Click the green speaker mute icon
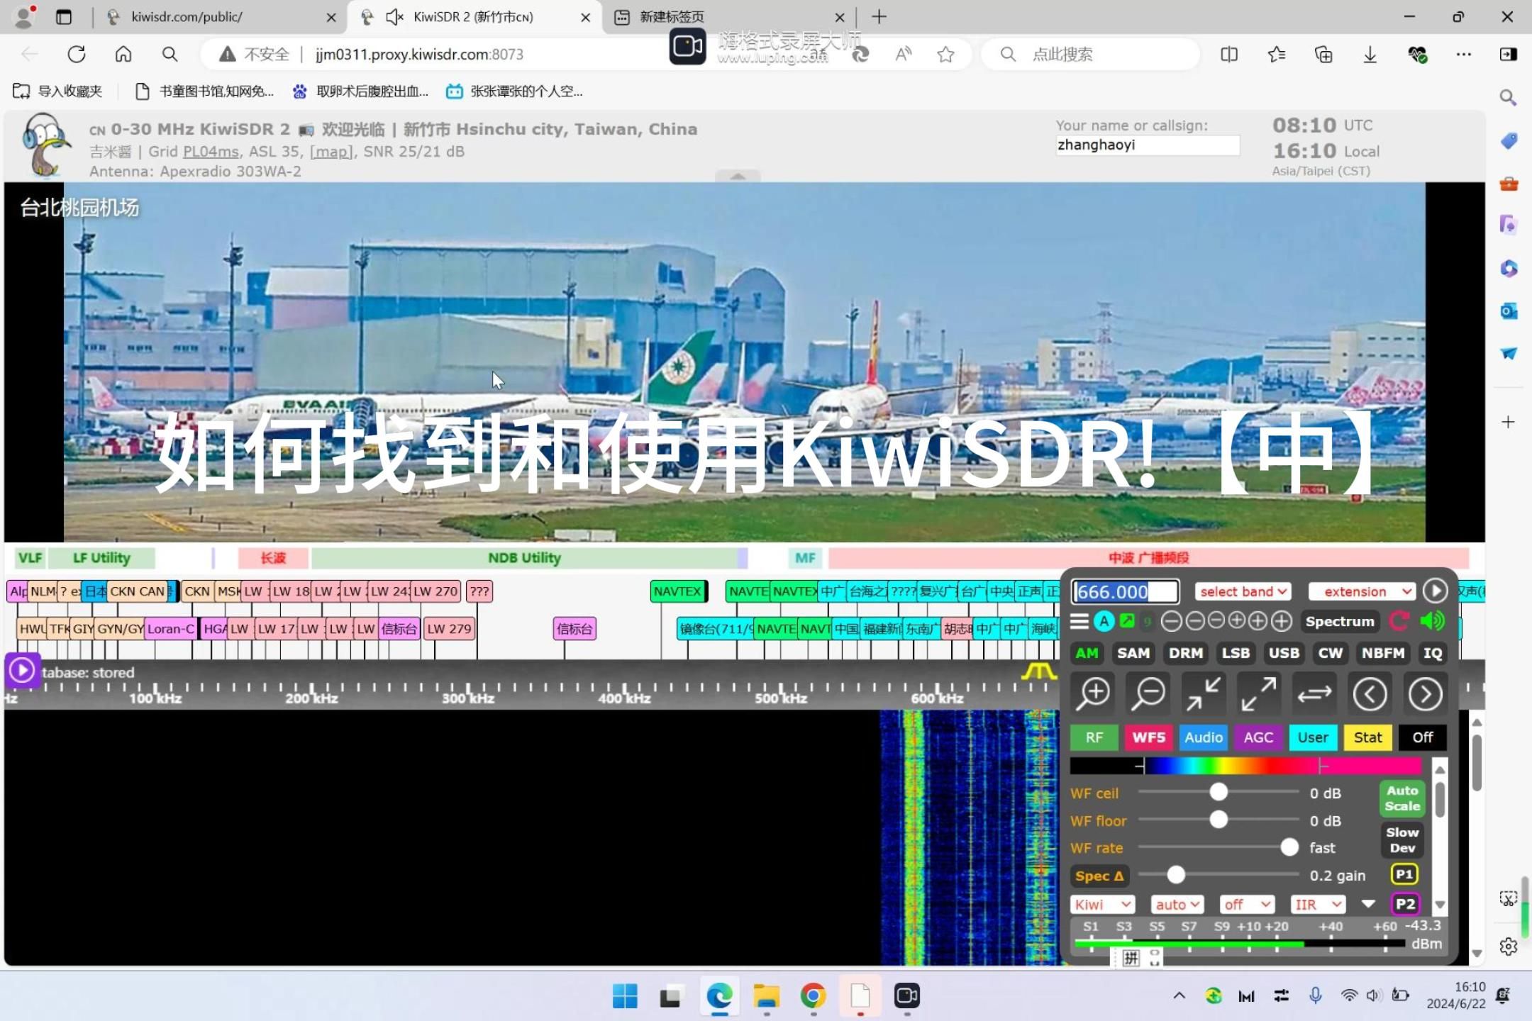Viewport: 1532px width, 1021px height. pyautogui.click(x=1432, y=621)
